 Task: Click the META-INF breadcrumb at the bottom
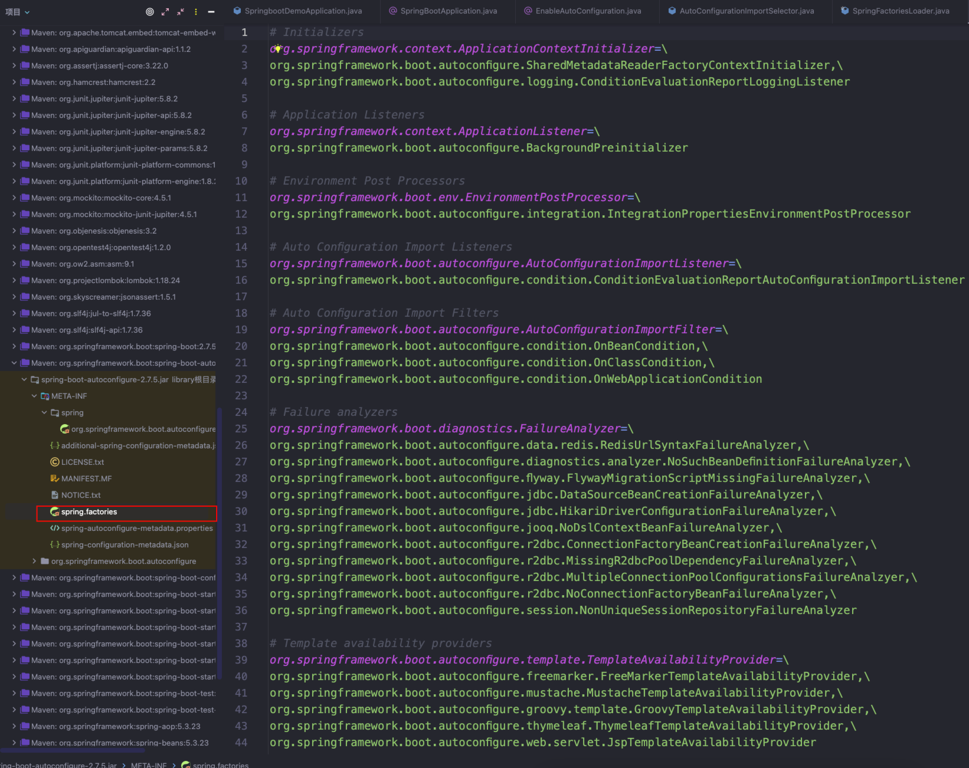click(149, 765)
